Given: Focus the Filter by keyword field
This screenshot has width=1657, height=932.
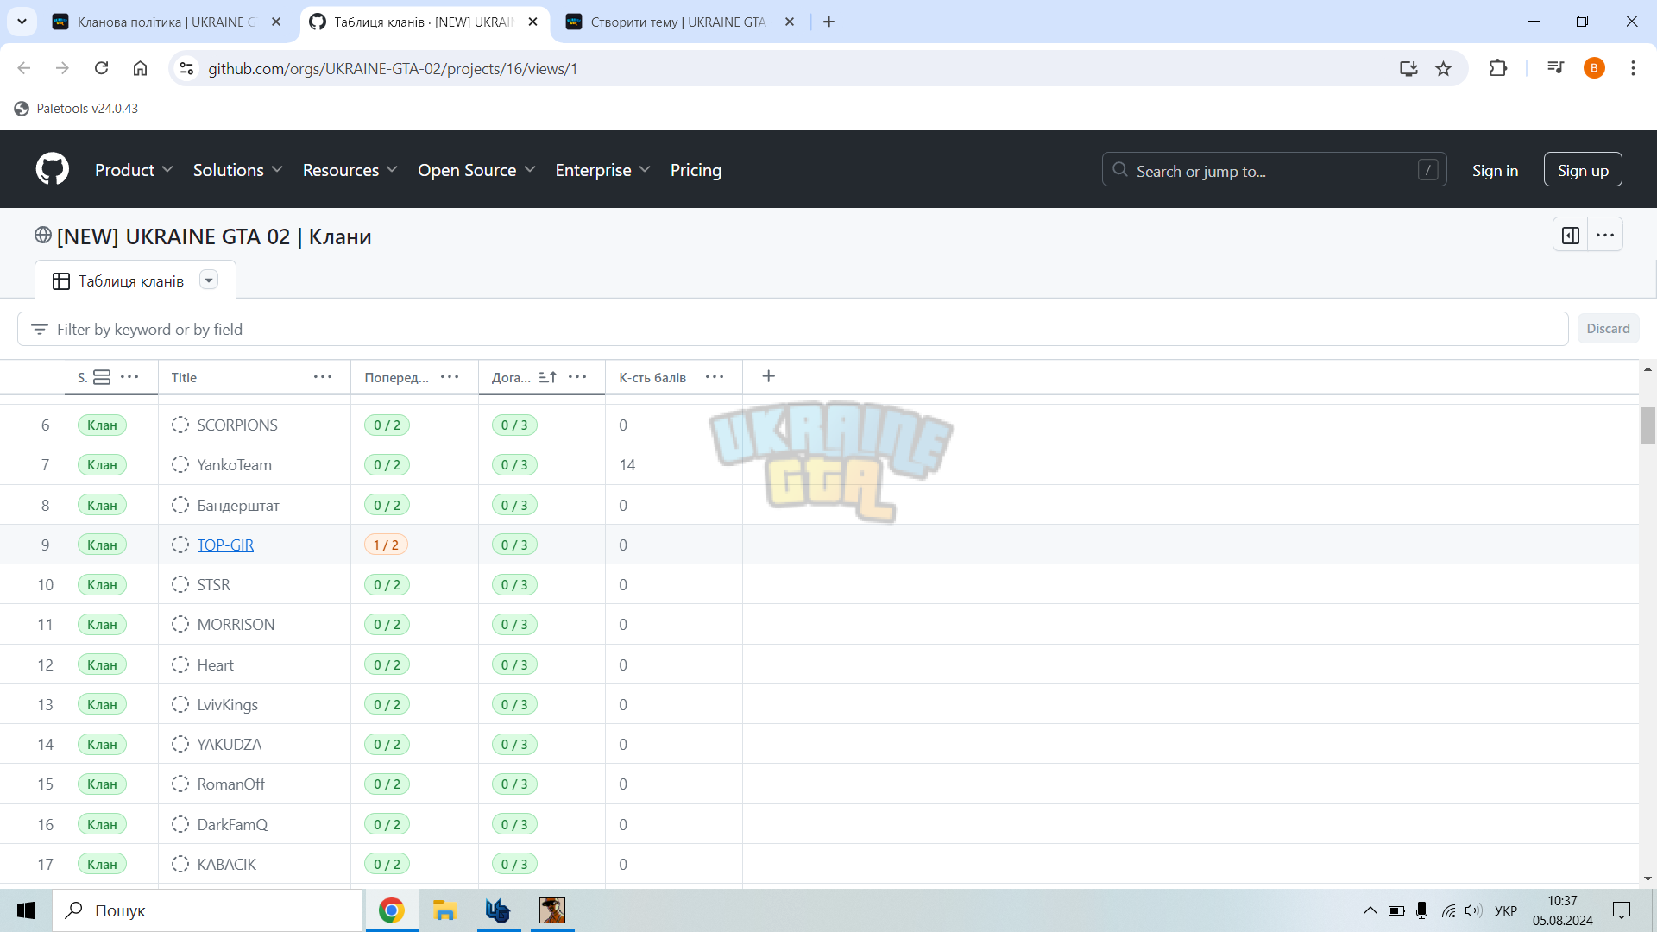Looking at the screenshot, I should click(x=792, y=330).
